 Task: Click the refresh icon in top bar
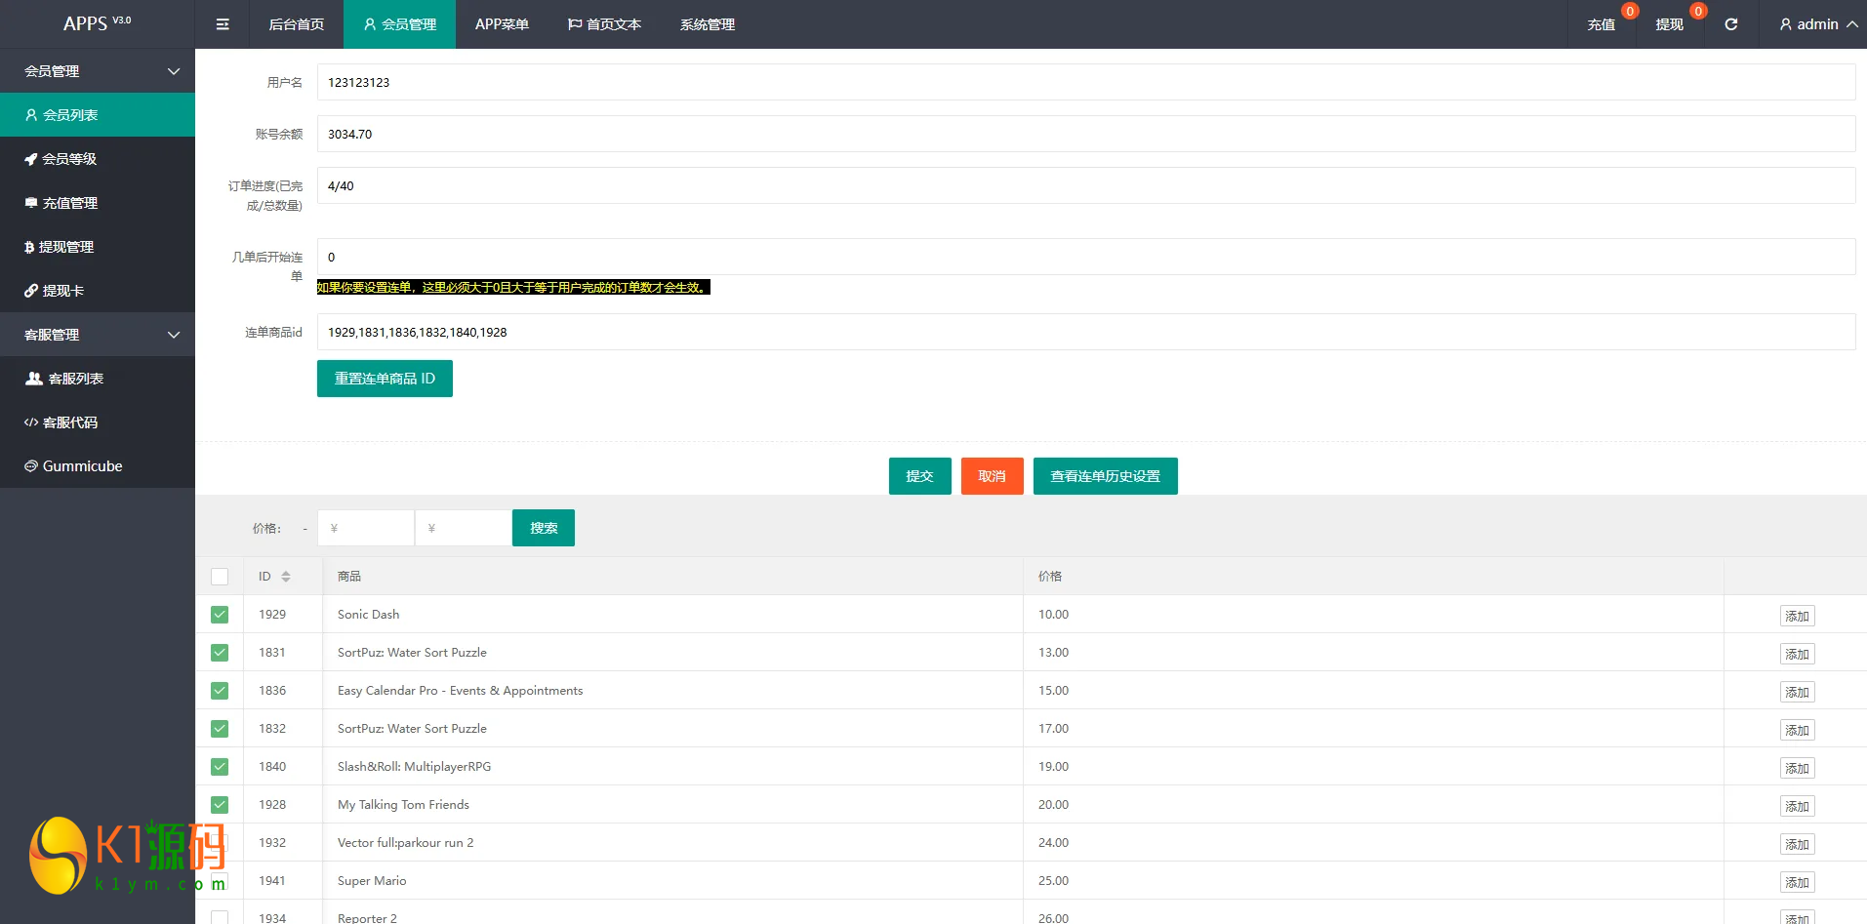click(x=1730, y=24)
